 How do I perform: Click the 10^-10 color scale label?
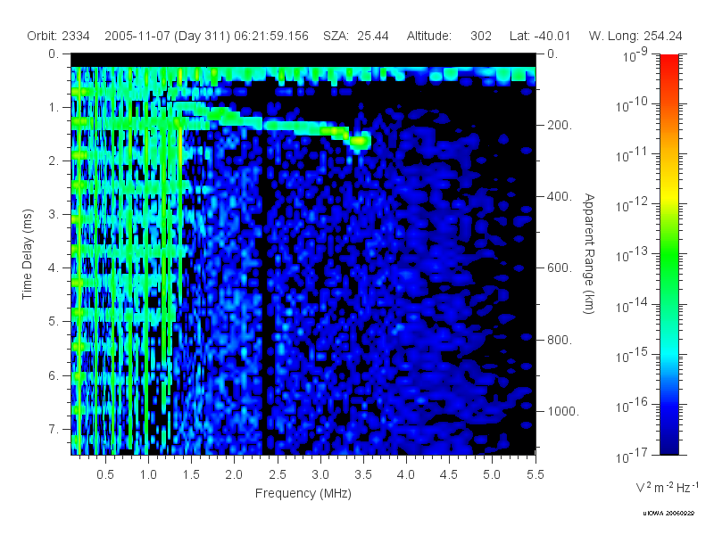pyautogui.click(x=632, y=105)
